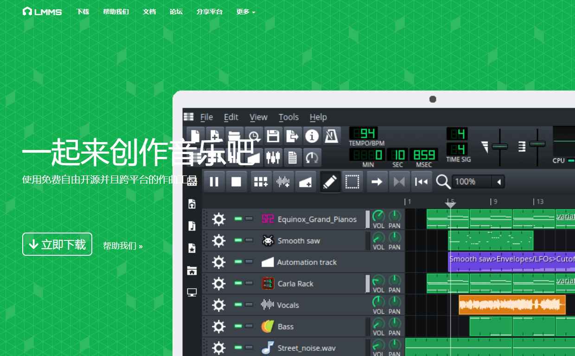Click the Vocals waveform track icon
The height and width of the screenshot is (356, 575).
[268, 305]
